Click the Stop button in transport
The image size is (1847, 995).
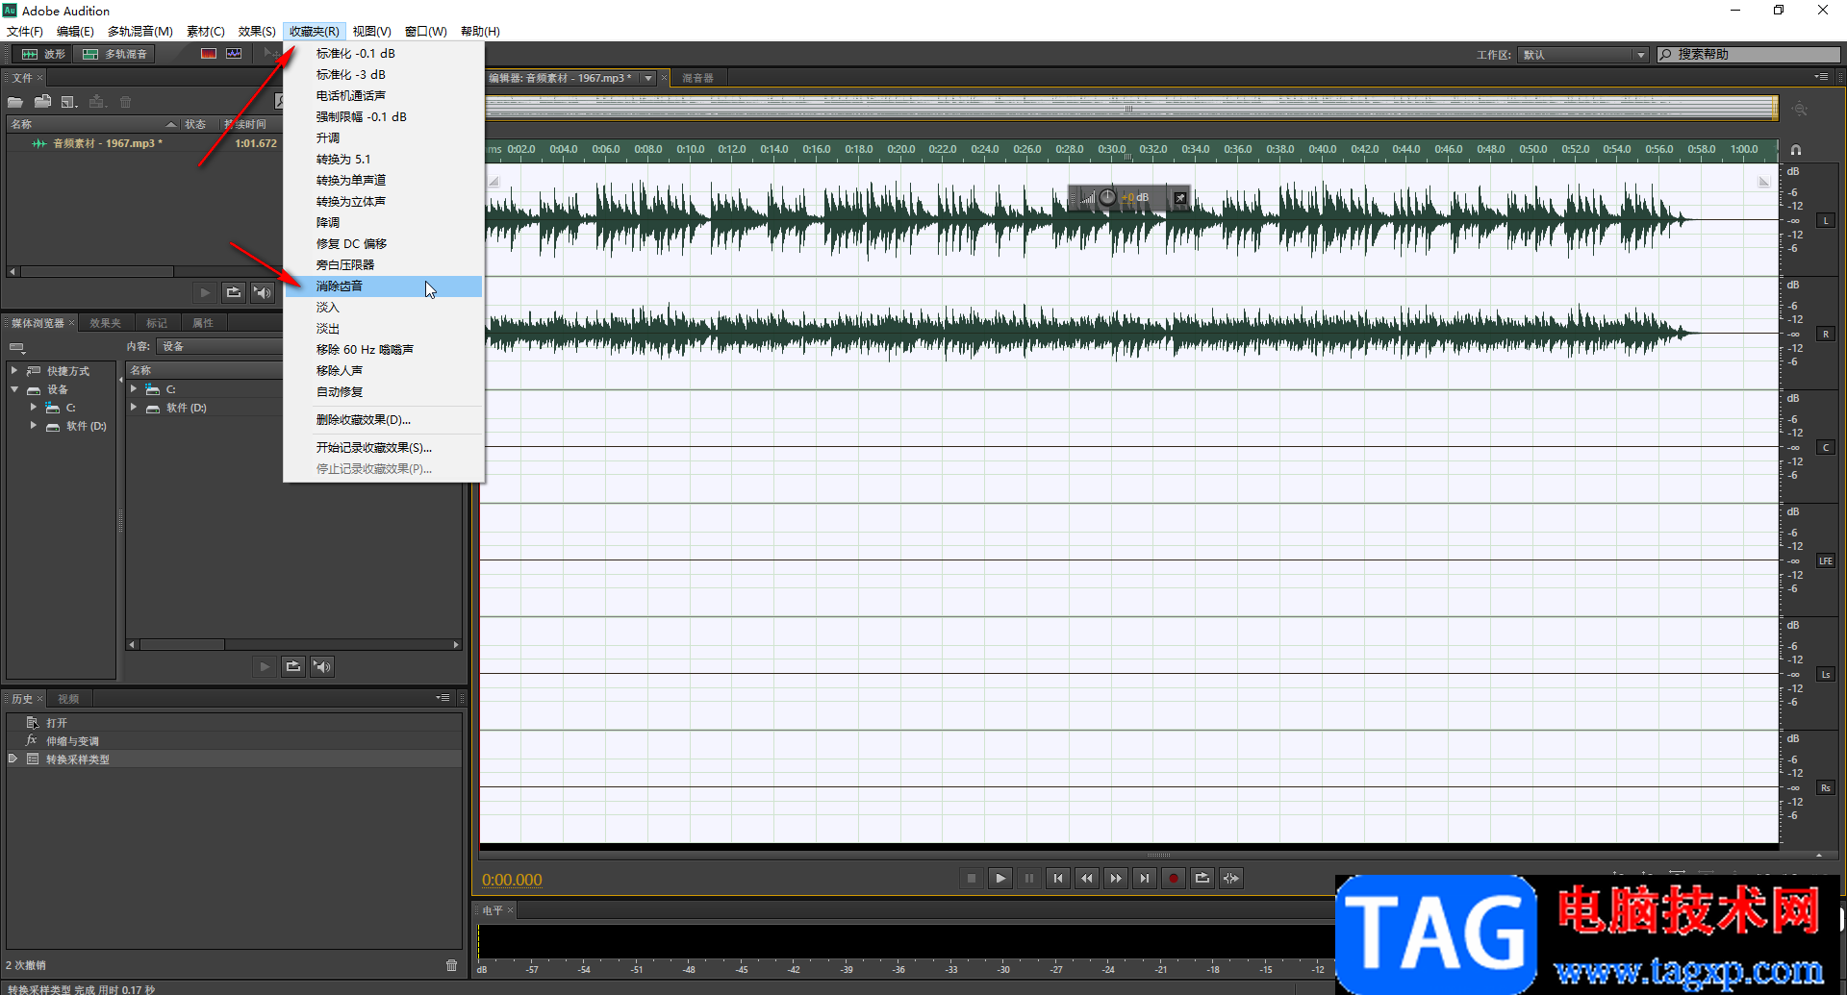tap(972, 878)
